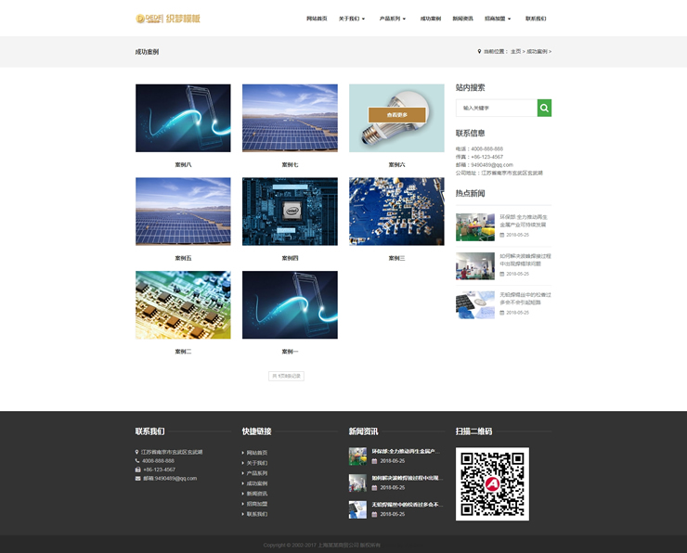This screenshot has width=687, height=553.
Task: Click the green search magnifier button
Action: pyautogui.click(x=544, y=109)
